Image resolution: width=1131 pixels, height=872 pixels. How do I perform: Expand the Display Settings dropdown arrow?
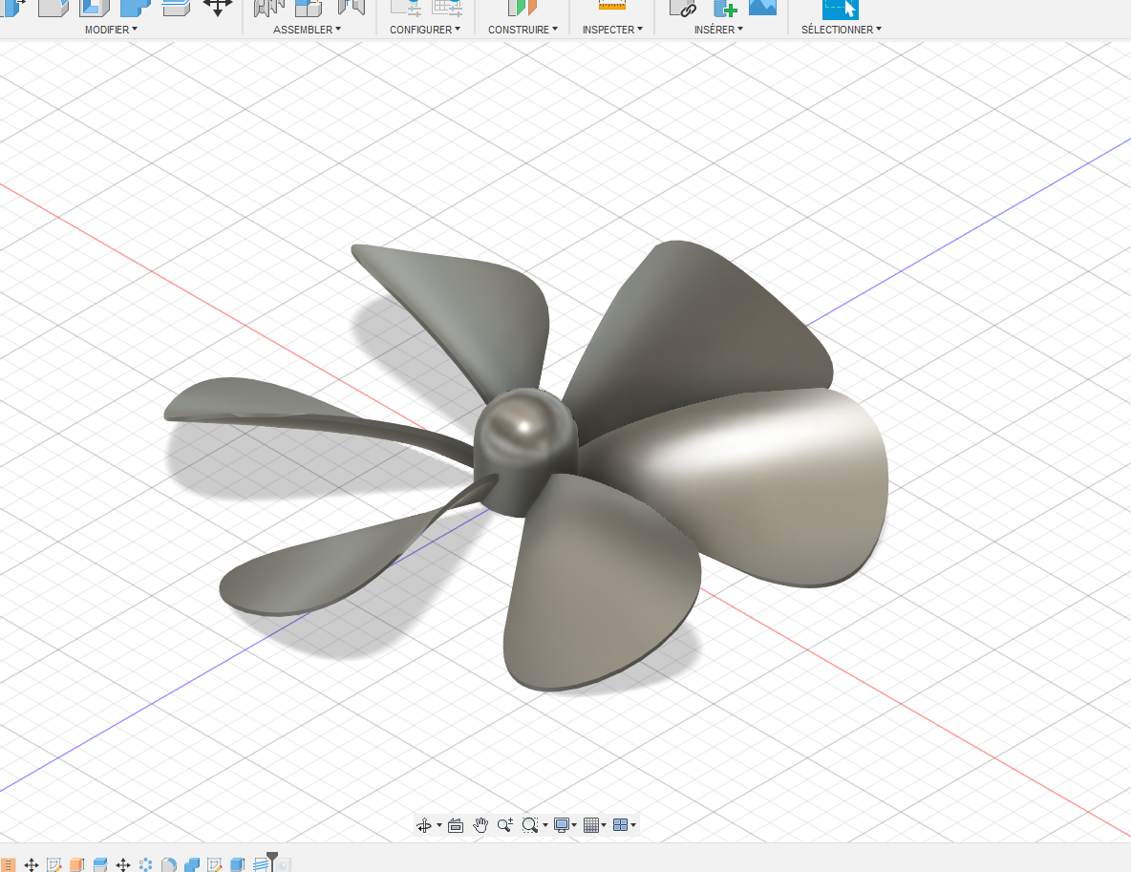tap(574, 825)
